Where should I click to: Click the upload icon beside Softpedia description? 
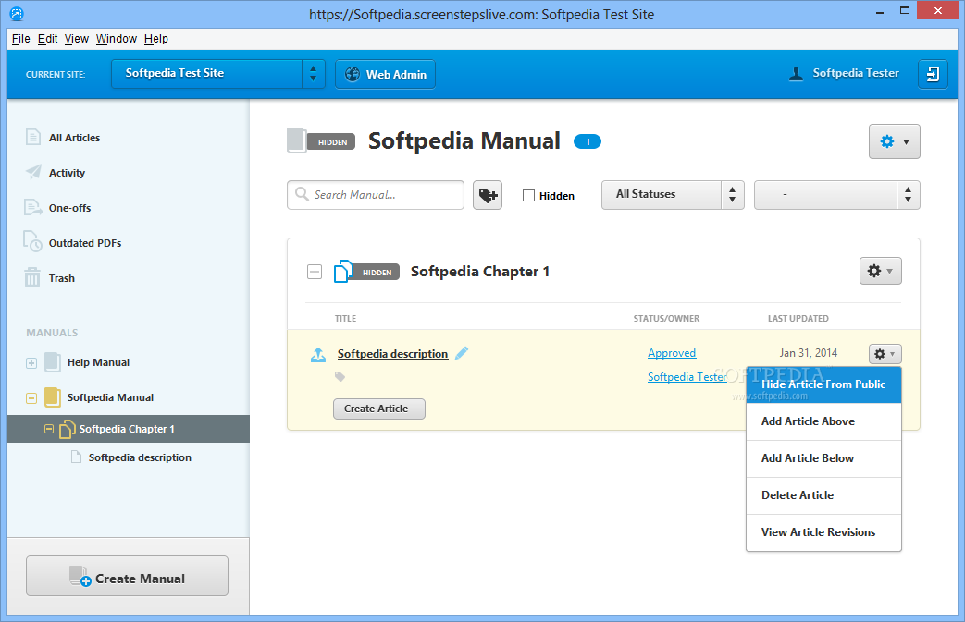(318, 355)
